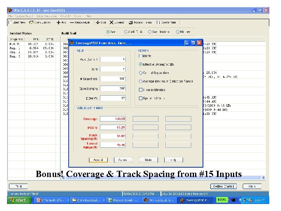Enable the Speed in Knots checkbox

coord(140,98)
